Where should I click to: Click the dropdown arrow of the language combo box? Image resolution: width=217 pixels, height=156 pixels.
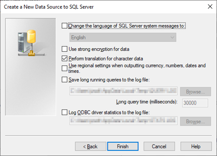[172, 37]
